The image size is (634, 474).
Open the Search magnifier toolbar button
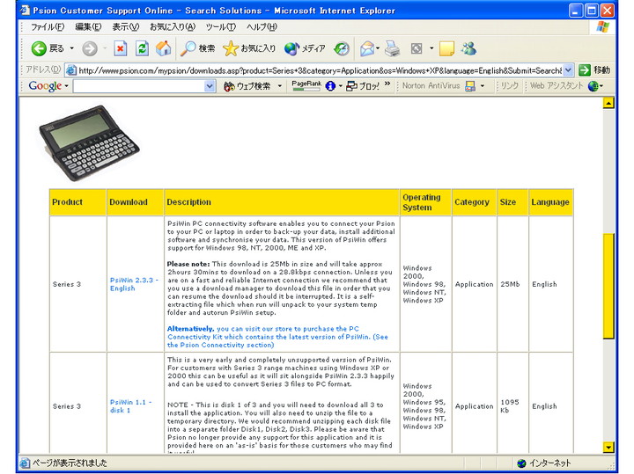[x=197, y=49]
